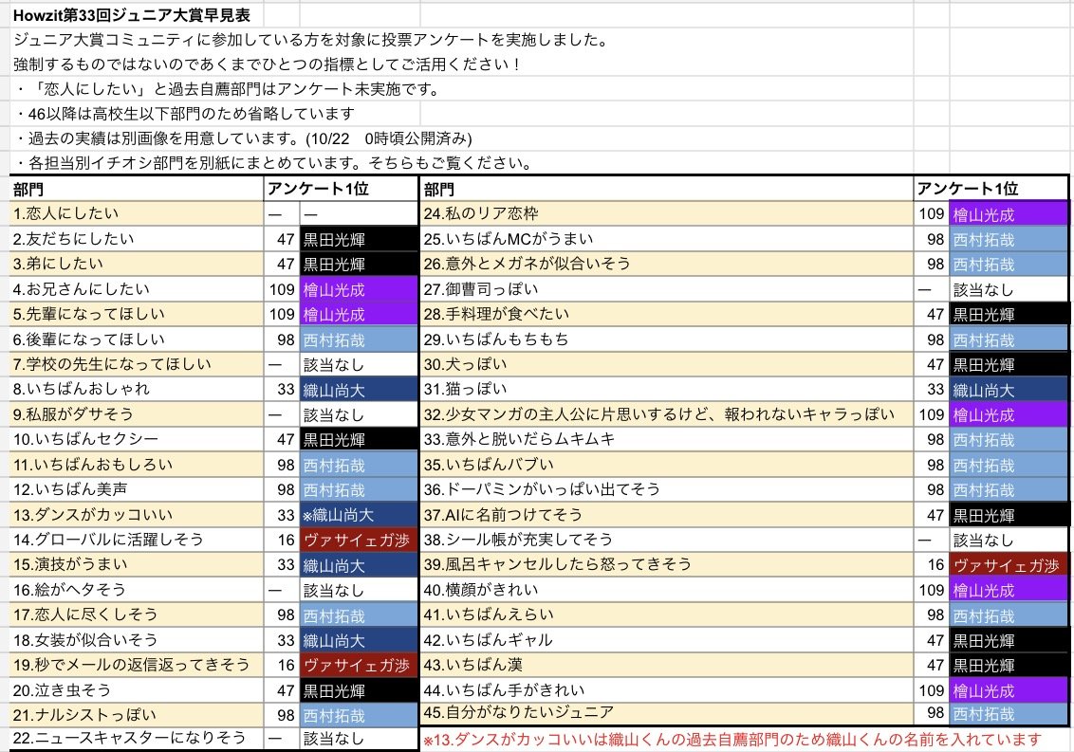The height and width of the screenshot is (752, 1074).
Task: Select the note about 過去の実績は別画像
Action: (x=243, y=138)
